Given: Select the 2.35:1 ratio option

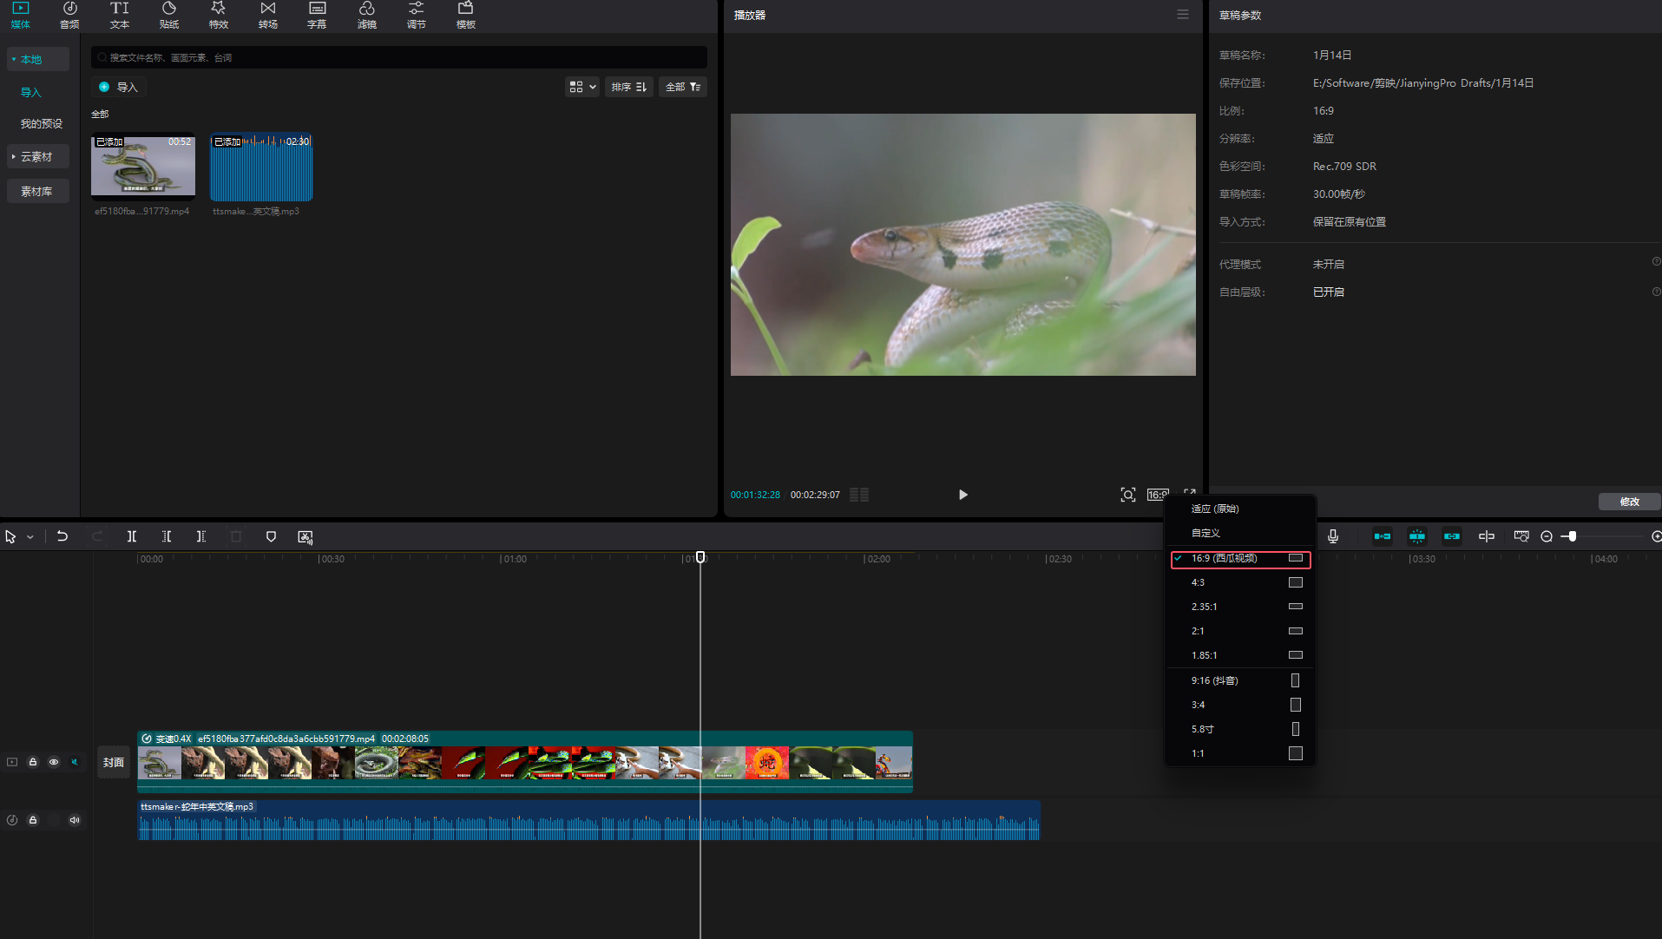Looking at the screenshot, I should coord(1240,607).
